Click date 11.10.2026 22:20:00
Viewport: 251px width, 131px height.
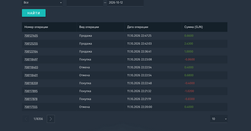(x=140, y=107)
